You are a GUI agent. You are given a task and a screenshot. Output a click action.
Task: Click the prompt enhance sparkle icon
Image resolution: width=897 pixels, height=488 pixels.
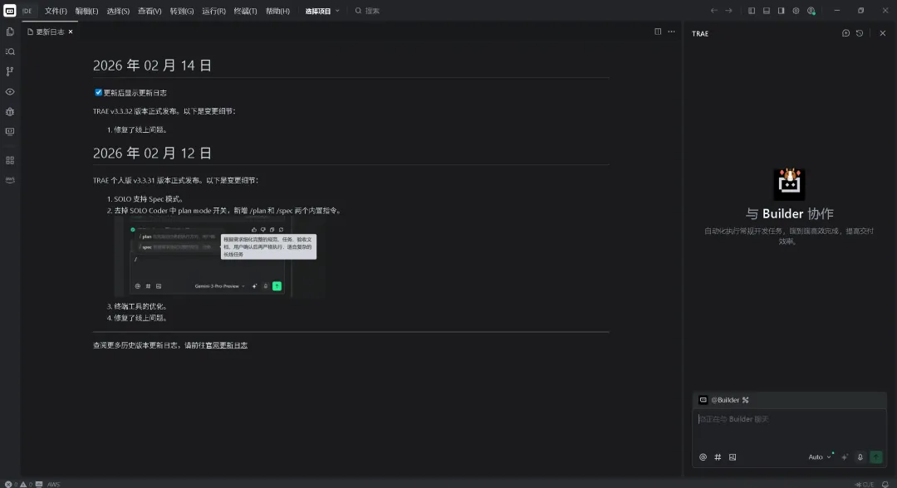coord(845,457)
